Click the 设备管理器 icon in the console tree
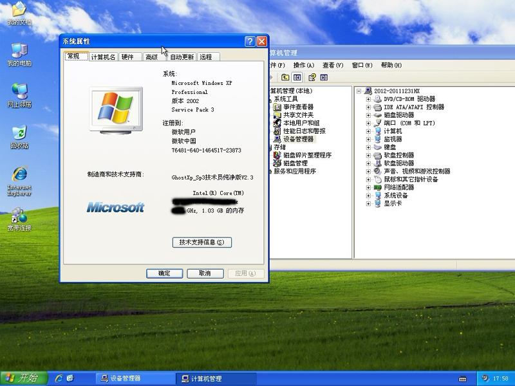Image resolution: width=515 pixels, height=386 pixels. coord(277,139)
